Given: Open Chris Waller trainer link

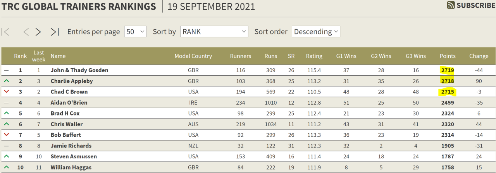Looking at the screenshot, I should click(x=67, y=124).
